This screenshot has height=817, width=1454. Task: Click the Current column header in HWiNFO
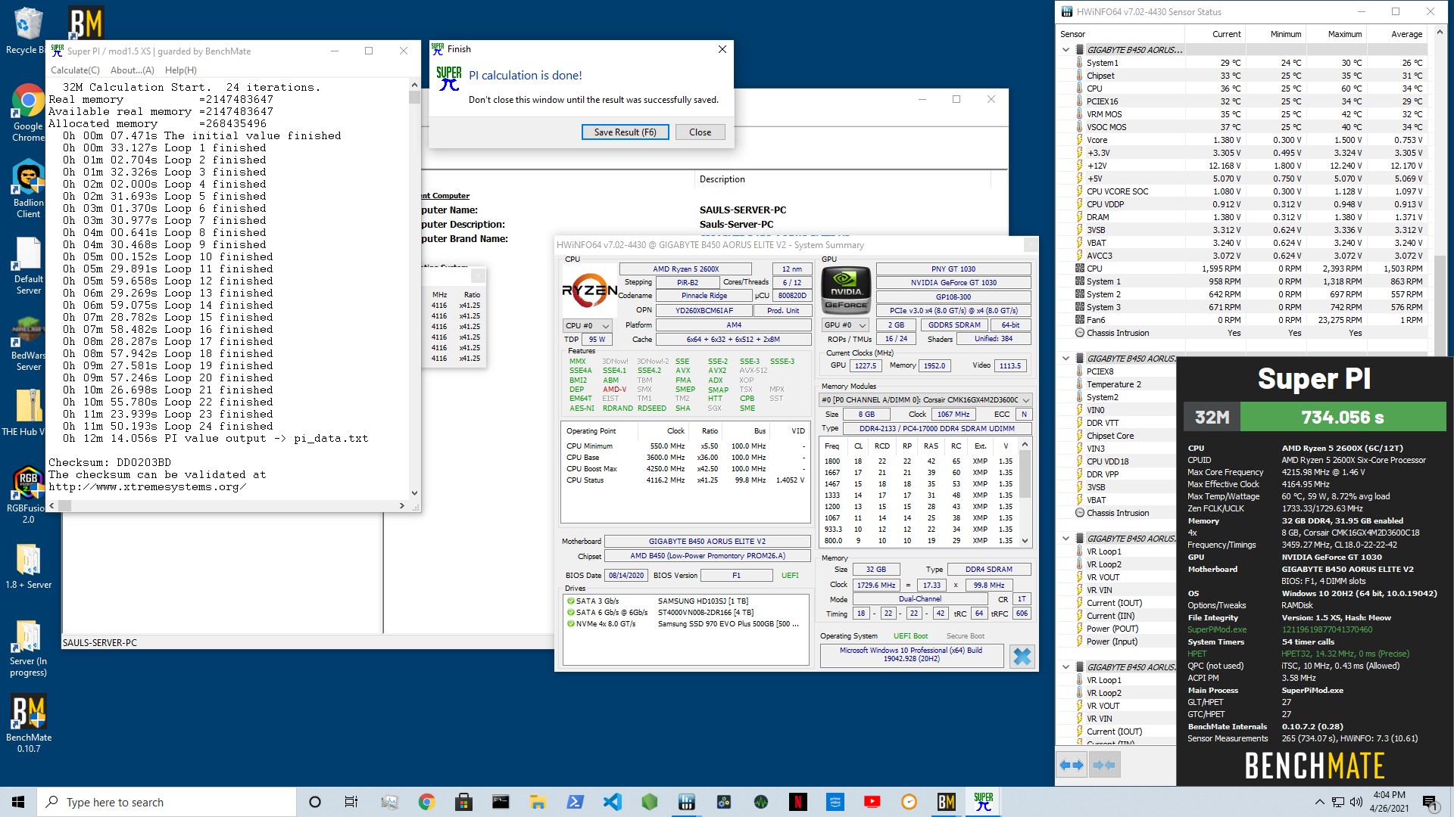1215,34
